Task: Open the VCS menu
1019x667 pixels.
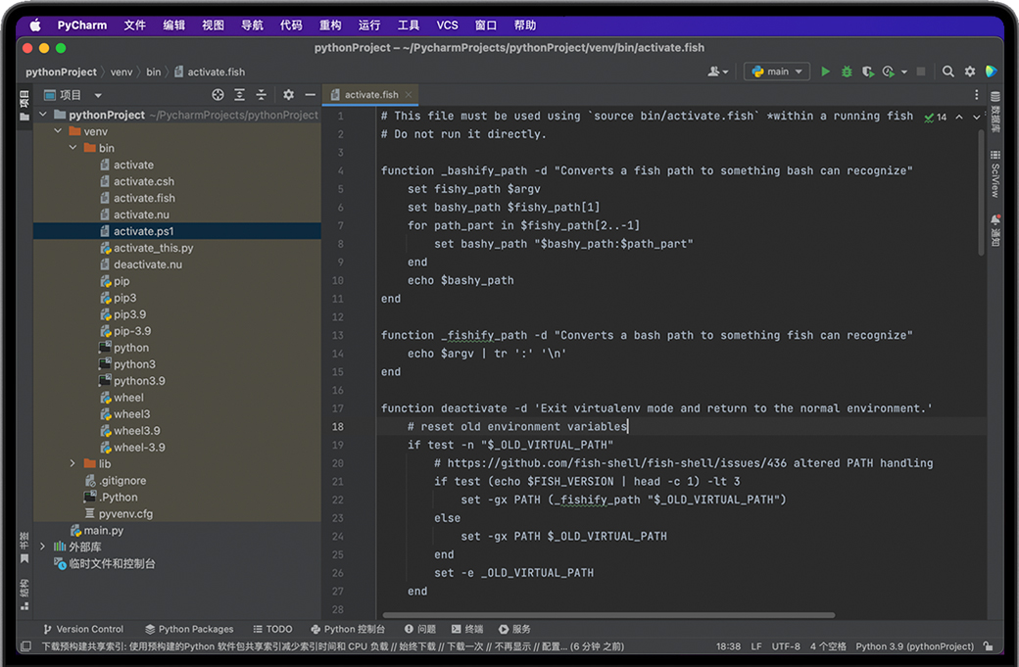Action: [448, 24]
